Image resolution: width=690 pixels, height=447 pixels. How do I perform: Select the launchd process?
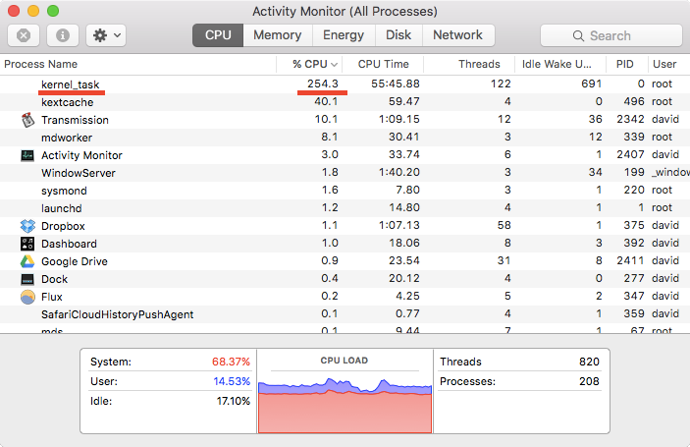click(345, 208)
